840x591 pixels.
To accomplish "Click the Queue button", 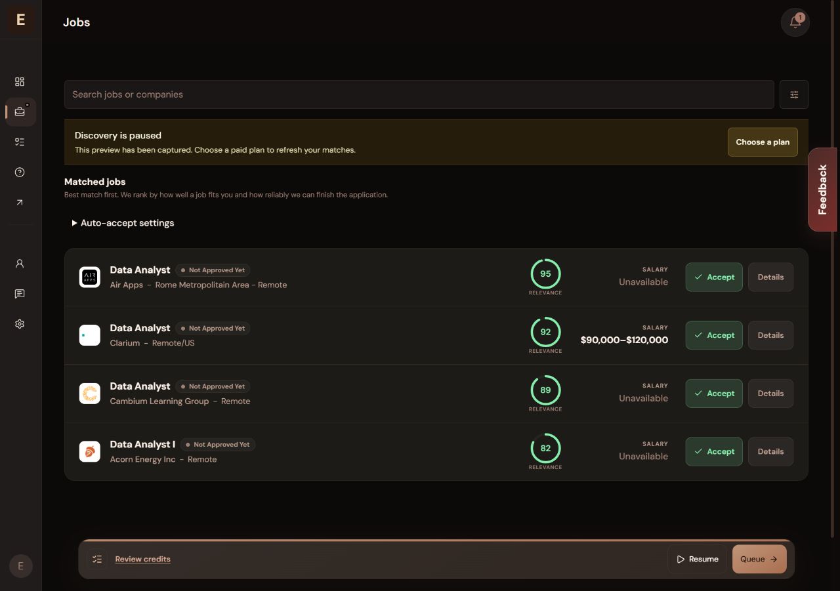I will (x=759, y=559).
